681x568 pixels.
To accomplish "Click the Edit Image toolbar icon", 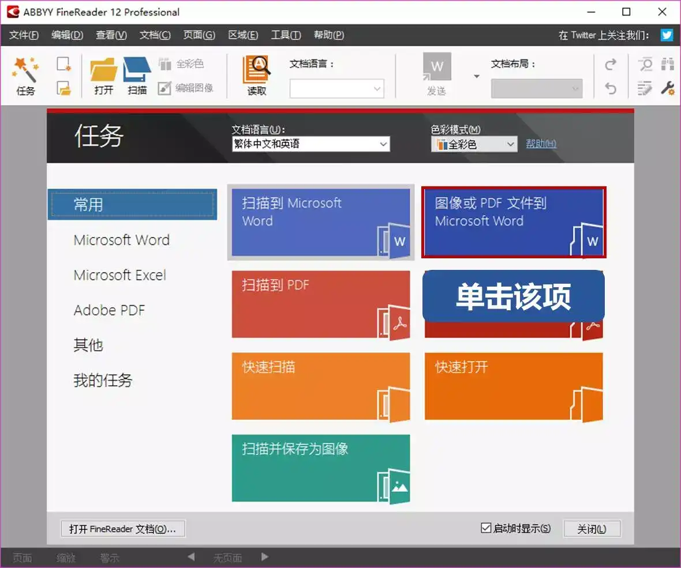I will coord(185,88).
